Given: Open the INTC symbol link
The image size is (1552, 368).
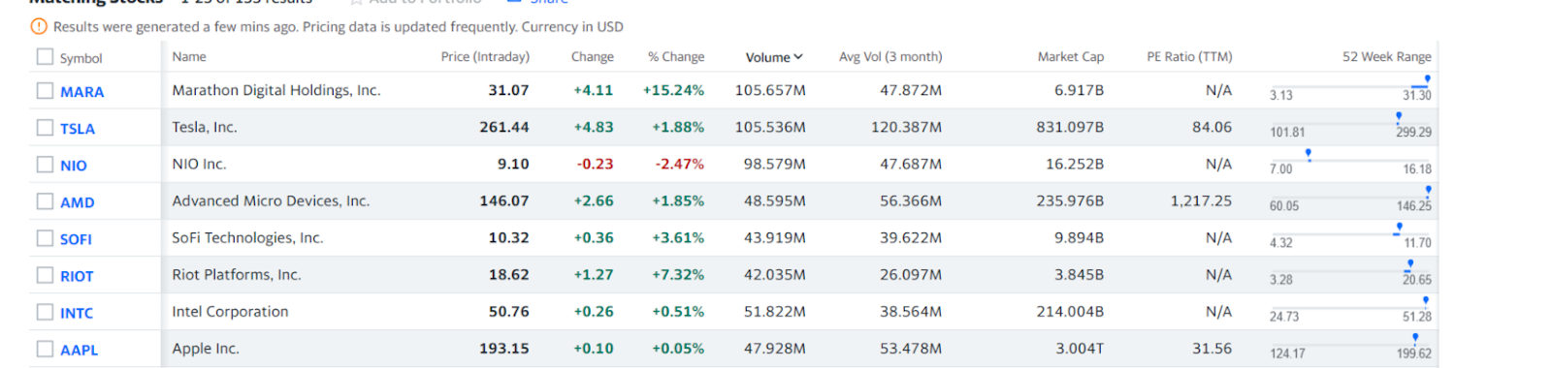Looking at the screenshot, I should 77,313.
